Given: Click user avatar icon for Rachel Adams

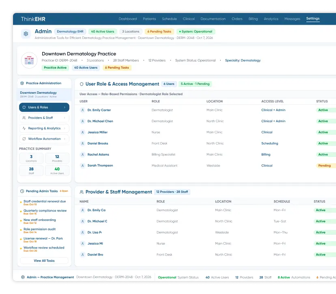Looking at the screenshot, I should pos(82,155).
